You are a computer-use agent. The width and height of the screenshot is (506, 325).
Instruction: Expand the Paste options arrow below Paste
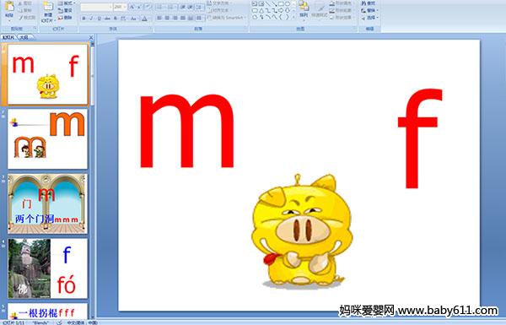coord(9,20)
